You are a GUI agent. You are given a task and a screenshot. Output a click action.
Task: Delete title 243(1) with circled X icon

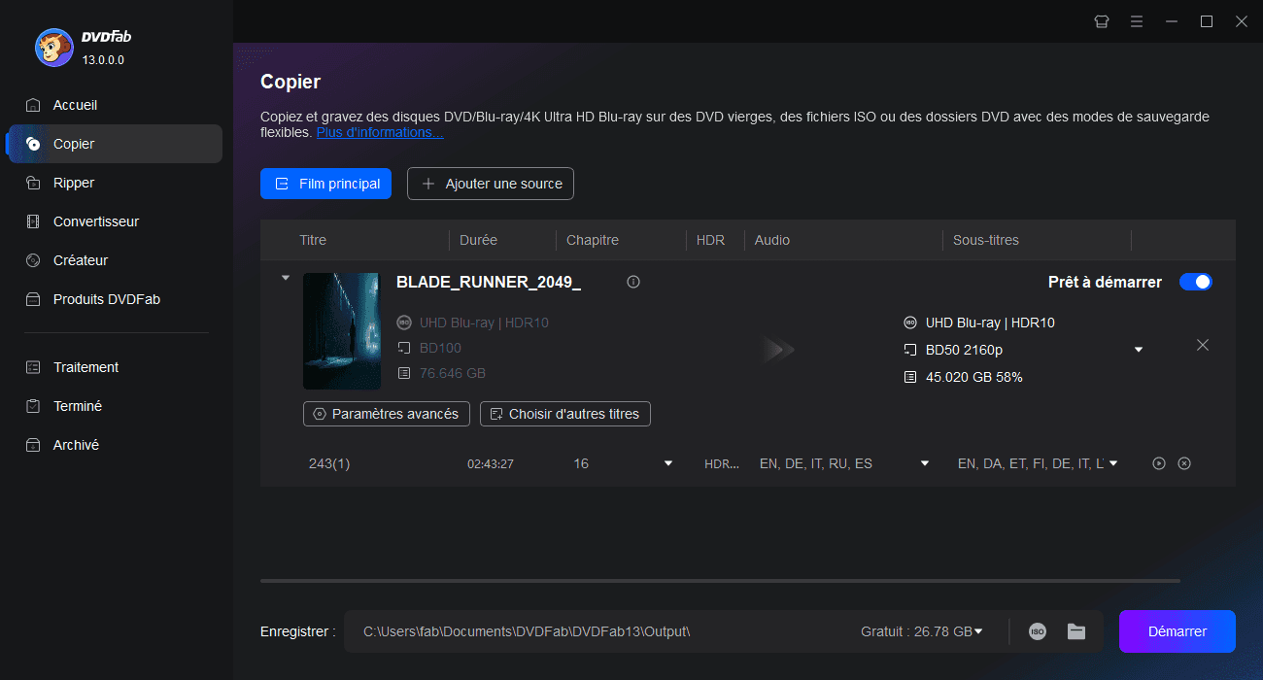click(1184, 463)
